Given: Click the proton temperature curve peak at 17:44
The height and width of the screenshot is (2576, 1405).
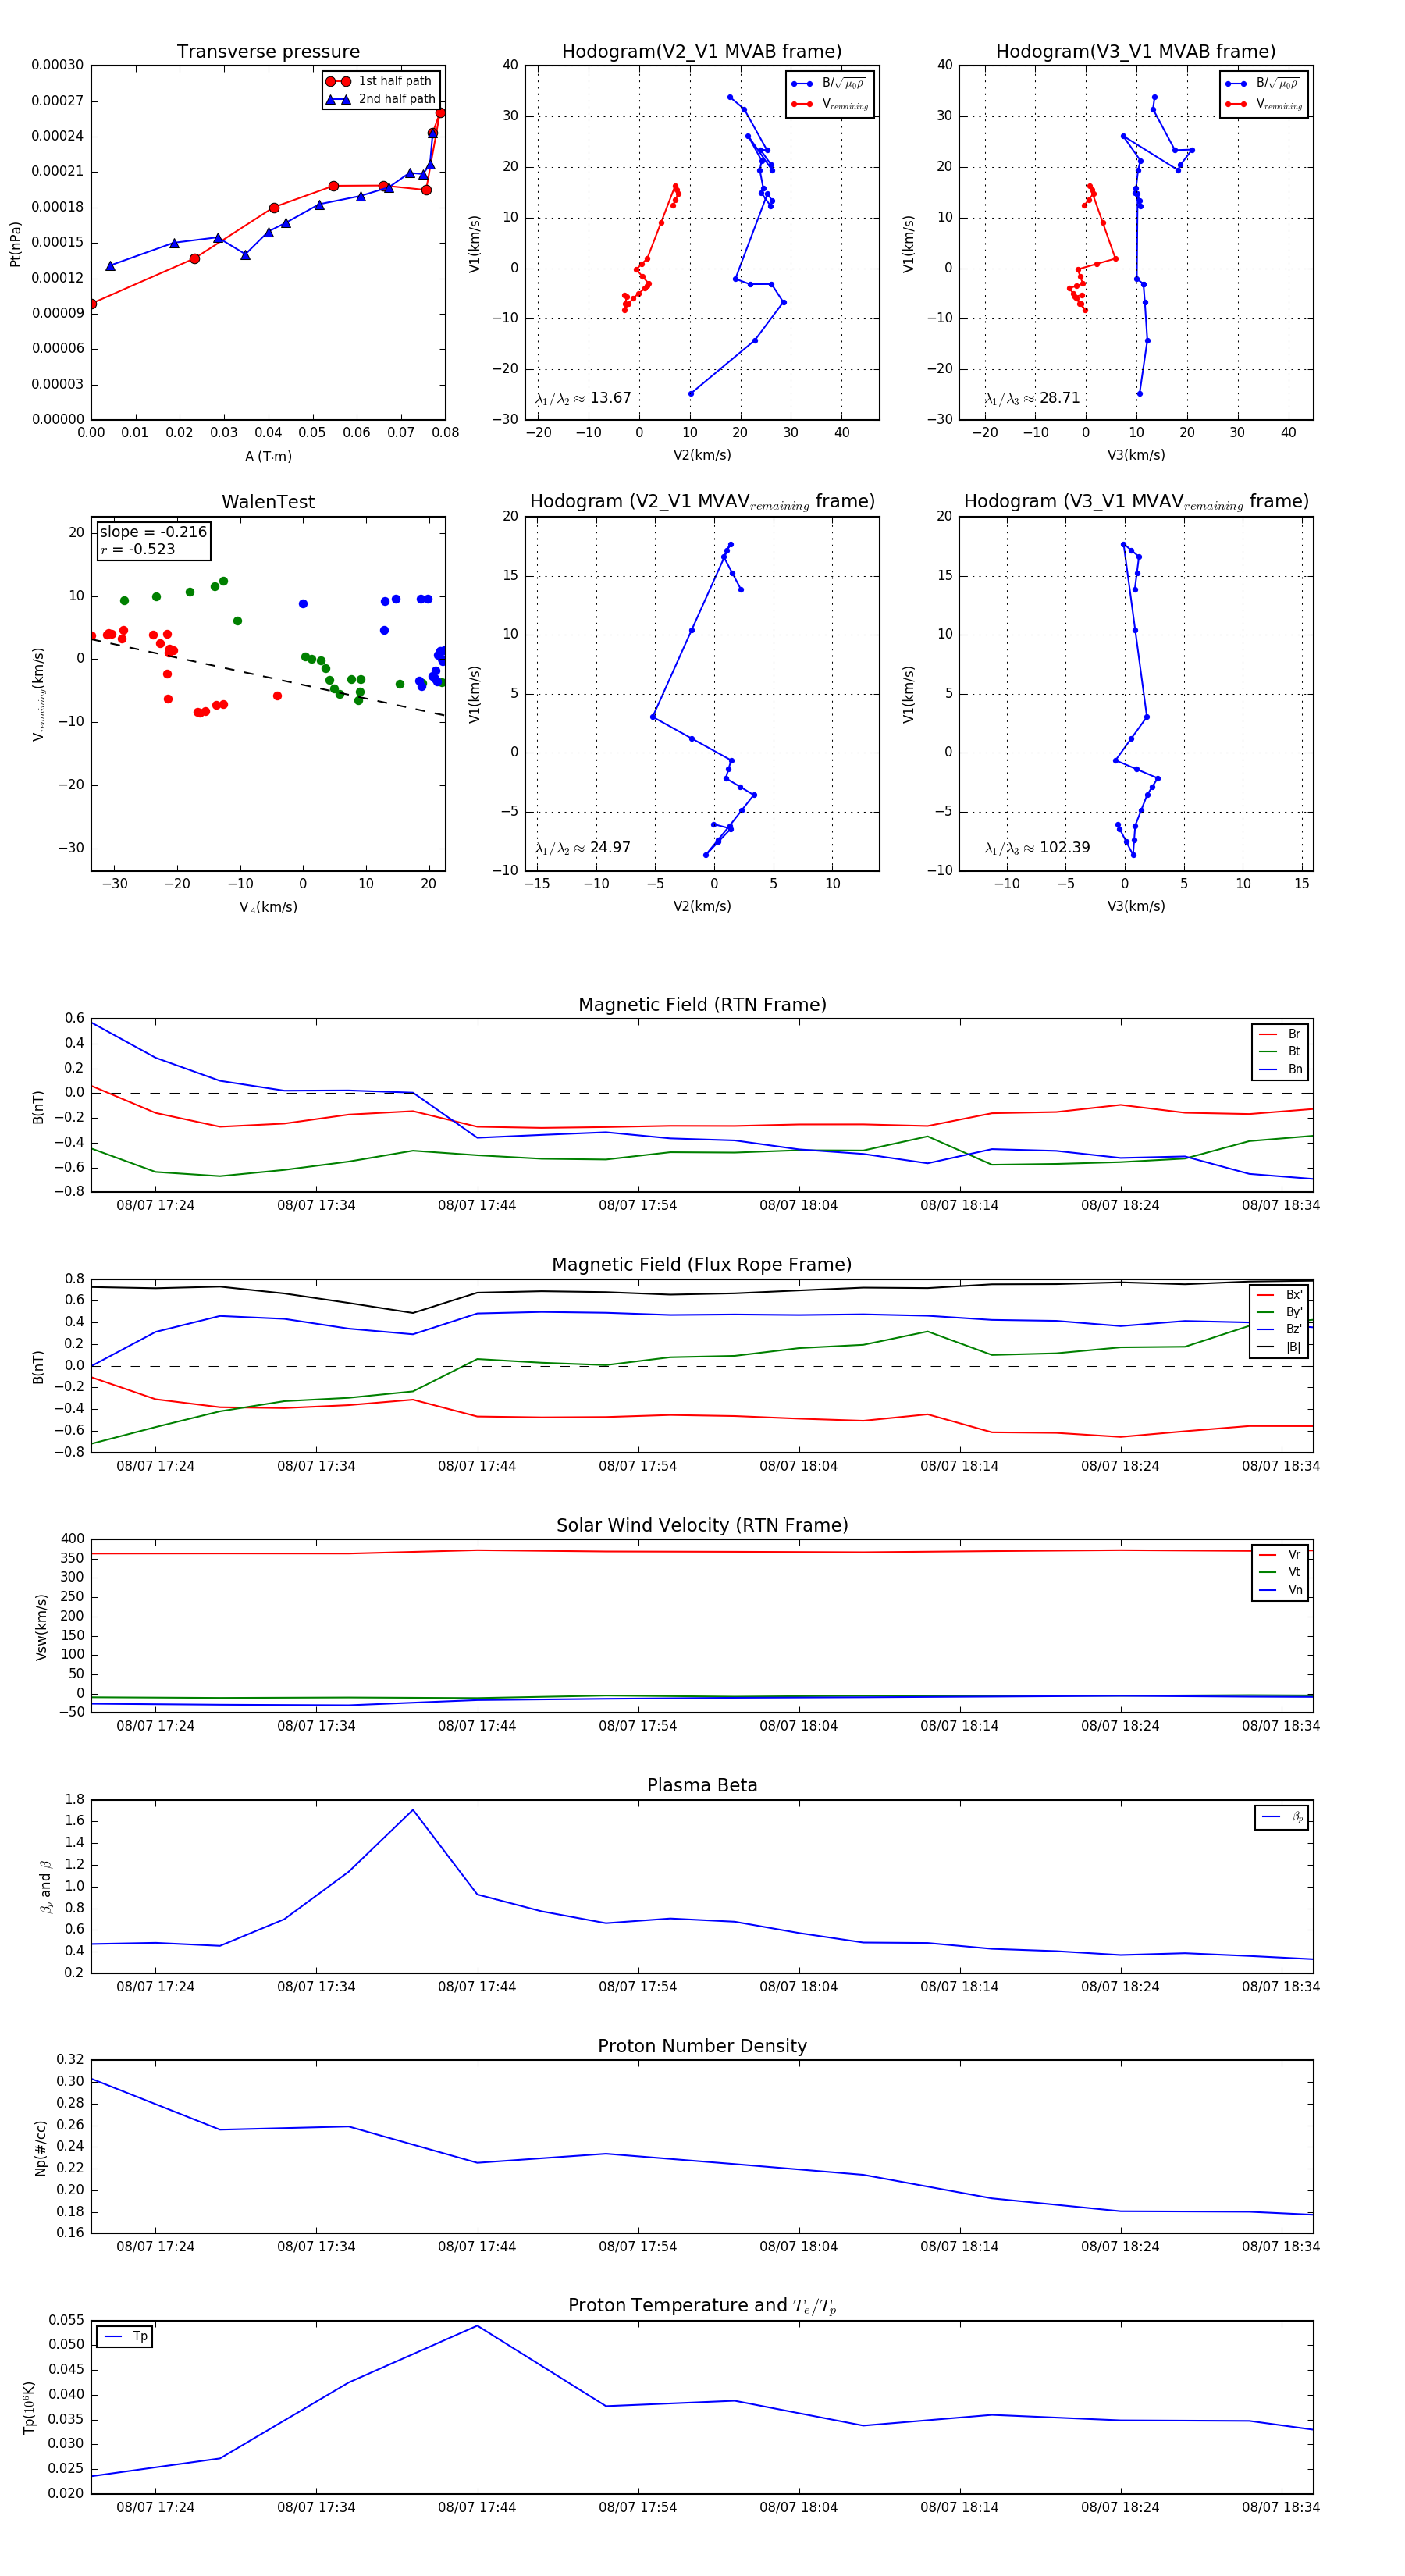Looking at the screenshot, I should [477, 2326].
